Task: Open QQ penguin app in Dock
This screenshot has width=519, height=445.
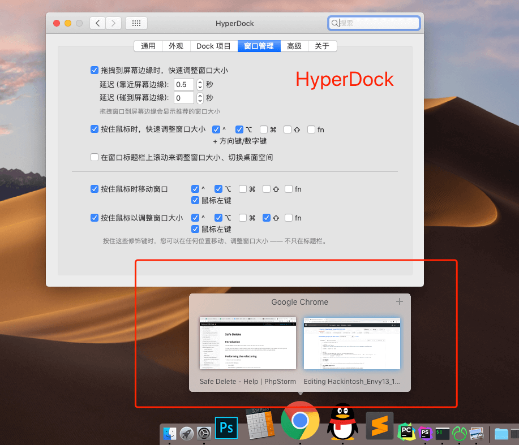Action: click(x=342, y=423)
